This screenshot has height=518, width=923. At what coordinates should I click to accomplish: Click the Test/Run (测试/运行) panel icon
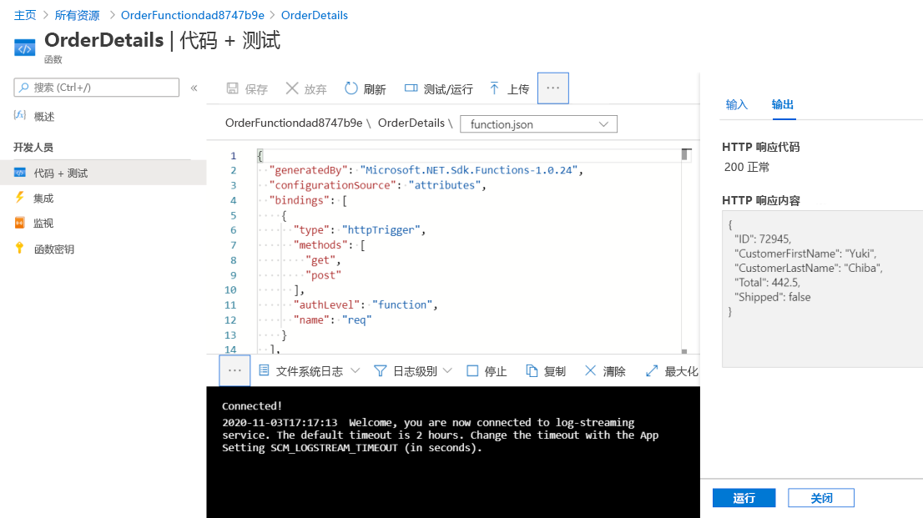(411, 88)
